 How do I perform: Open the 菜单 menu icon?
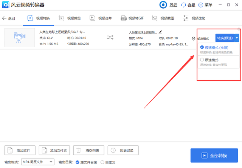coord(200,5)
